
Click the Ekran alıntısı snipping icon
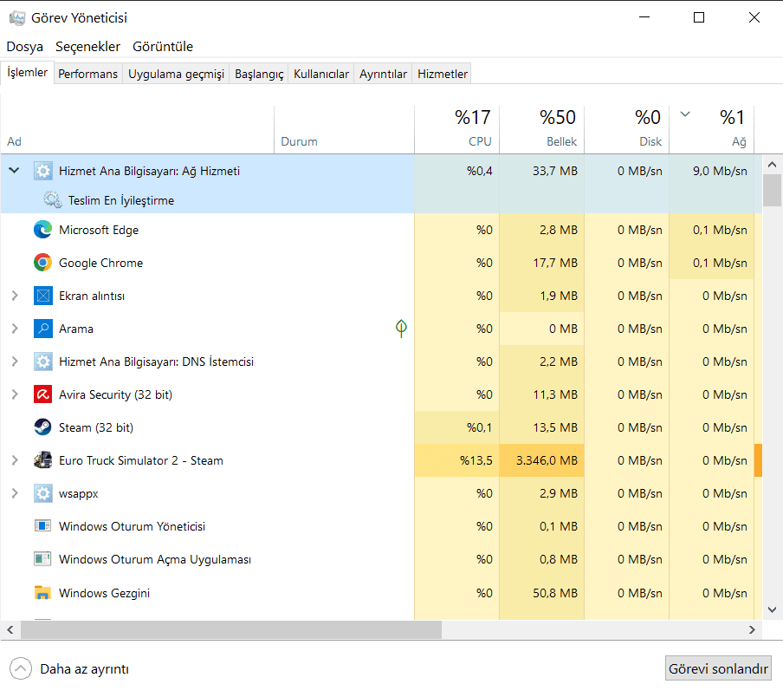pyautogui.click(x=42, y=296)
